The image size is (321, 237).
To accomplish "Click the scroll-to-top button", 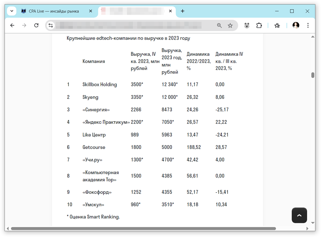I will pyautogui.click(x=299, y=215).
